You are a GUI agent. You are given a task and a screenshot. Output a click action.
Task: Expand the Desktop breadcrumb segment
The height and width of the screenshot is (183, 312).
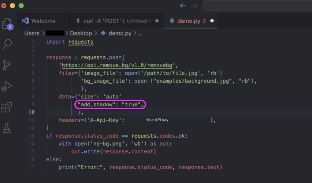point(81,33)
